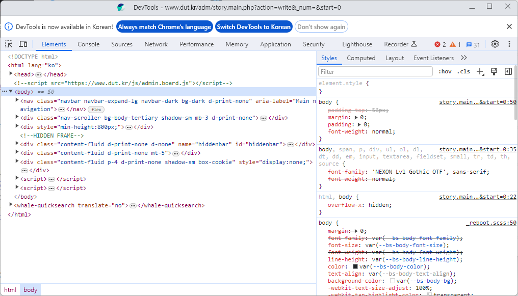
Task: Click the orange warning count icon
Action: tap(453, 44)
